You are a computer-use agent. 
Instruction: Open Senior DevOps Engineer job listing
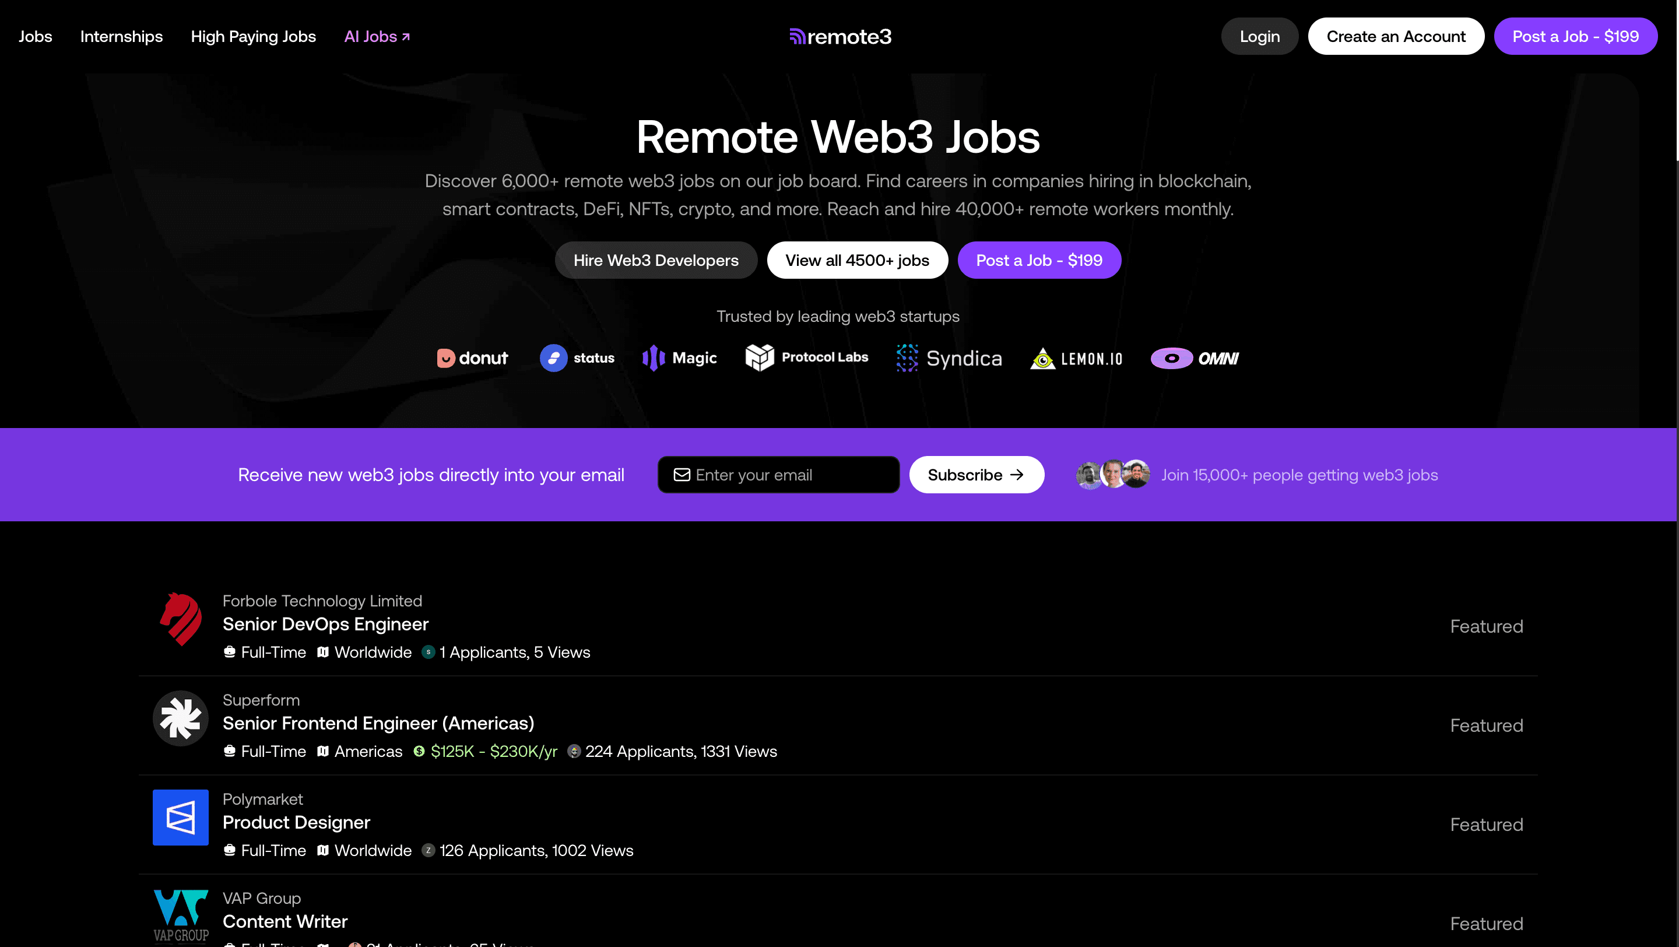click(325, 625)
